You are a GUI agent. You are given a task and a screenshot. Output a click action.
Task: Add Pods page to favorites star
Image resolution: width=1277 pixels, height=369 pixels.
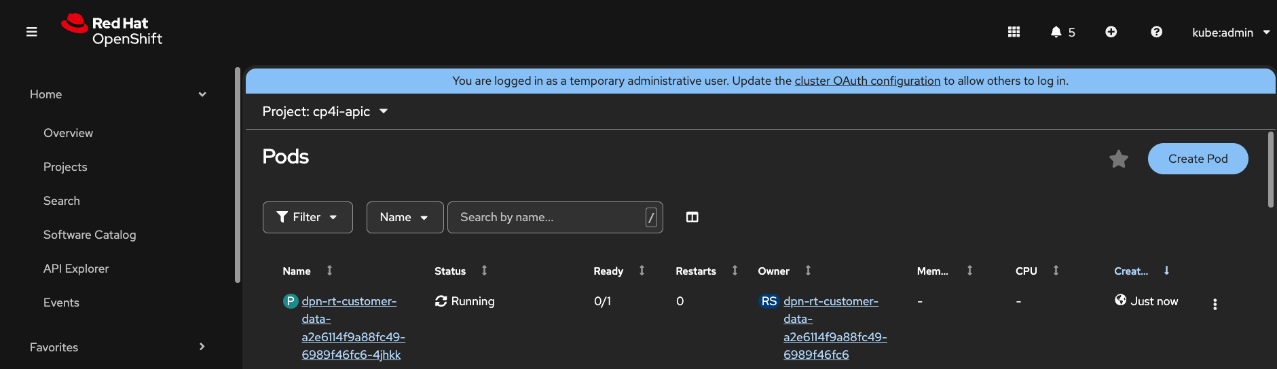pyautogui.click(x=1118, y=159)
